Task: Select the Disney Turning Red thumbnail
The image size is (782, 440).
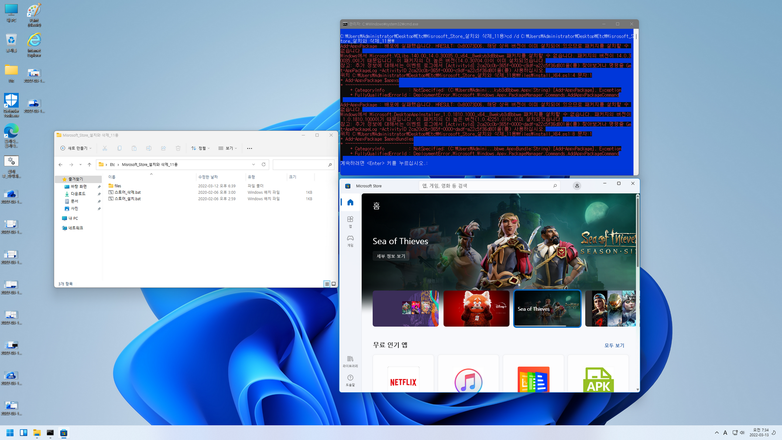Action: 476,309
